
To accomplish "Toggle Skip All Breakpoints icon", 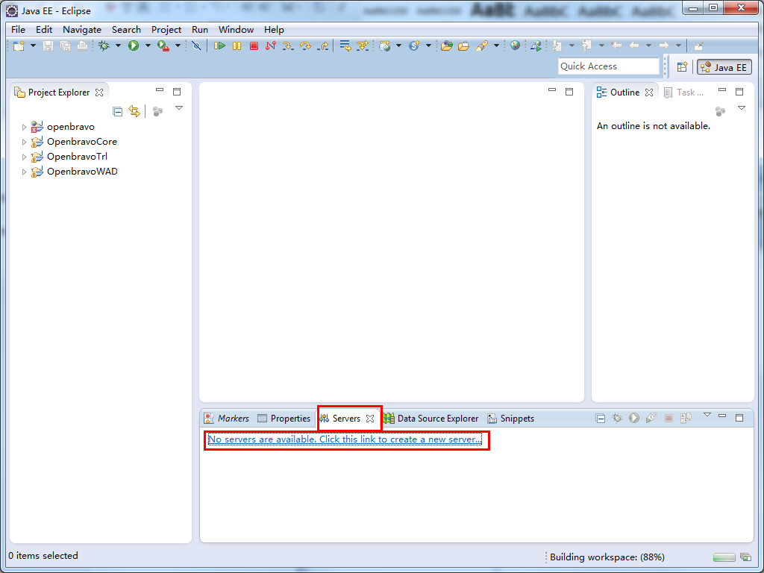I will pos(196,46).
